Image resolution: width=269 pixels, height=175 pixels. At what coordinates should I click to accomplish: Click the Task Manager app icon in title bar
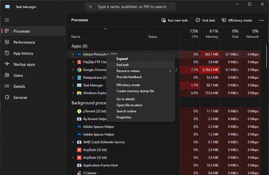click(7, 7)
